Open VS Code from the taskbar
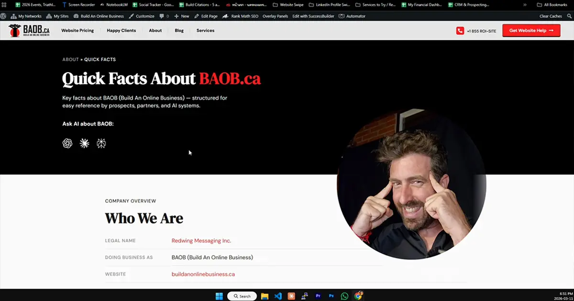This screenshot has height=301, width=574. [x=278, y=296]
